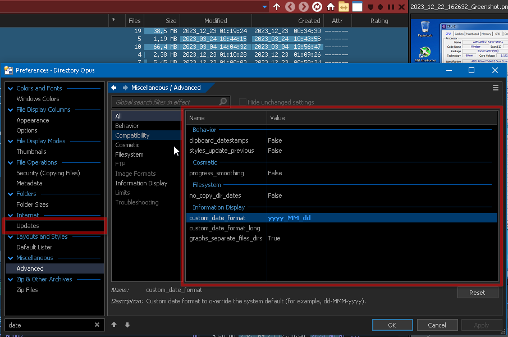Select the Filesystem category in the list

click(x=129, y=154)
